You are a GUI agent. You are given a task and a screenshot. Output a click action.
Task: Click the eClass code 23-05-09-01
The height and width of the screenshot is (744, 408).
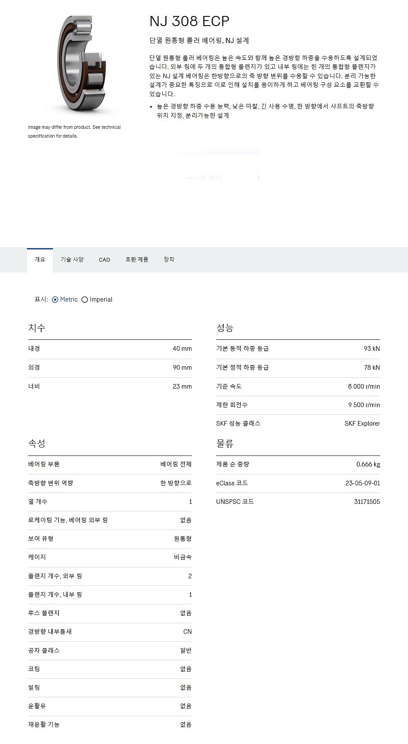pos(363,483)
